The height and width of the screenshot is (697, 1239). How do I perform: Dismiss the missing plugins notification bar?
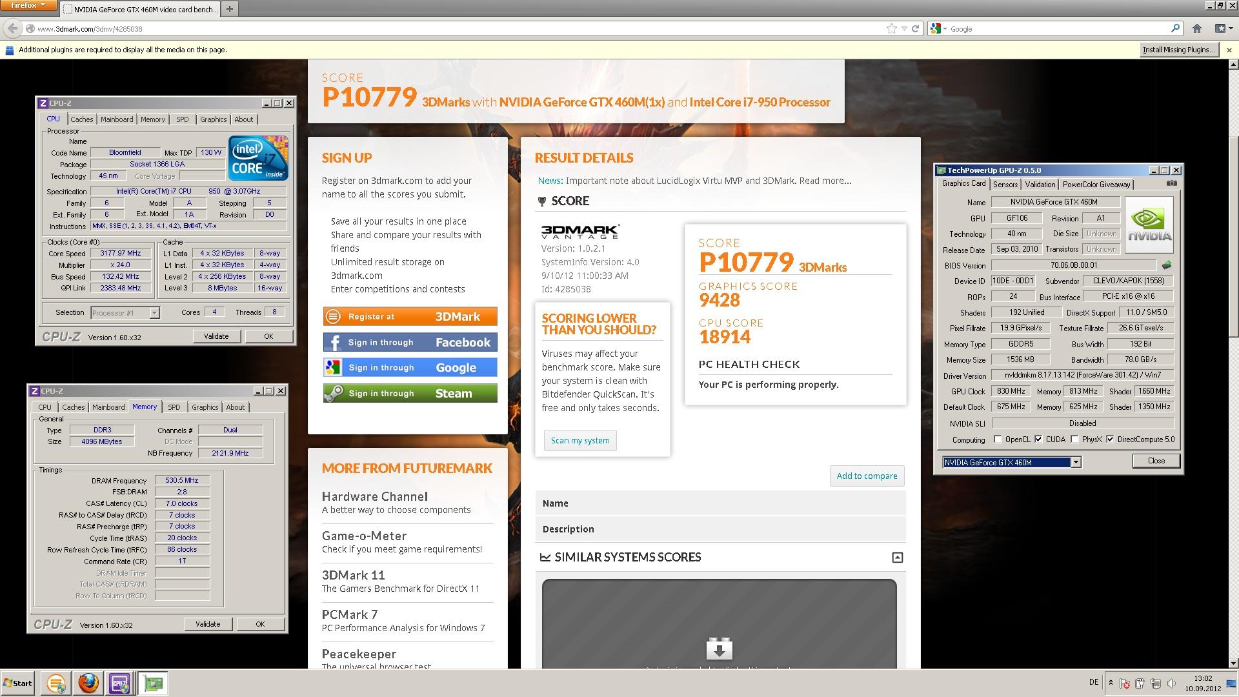tap(1229, 50)
